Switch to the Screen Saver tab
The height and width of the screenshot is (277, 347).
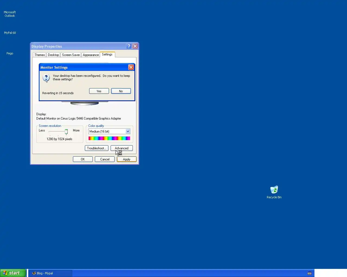coord(71,55)
